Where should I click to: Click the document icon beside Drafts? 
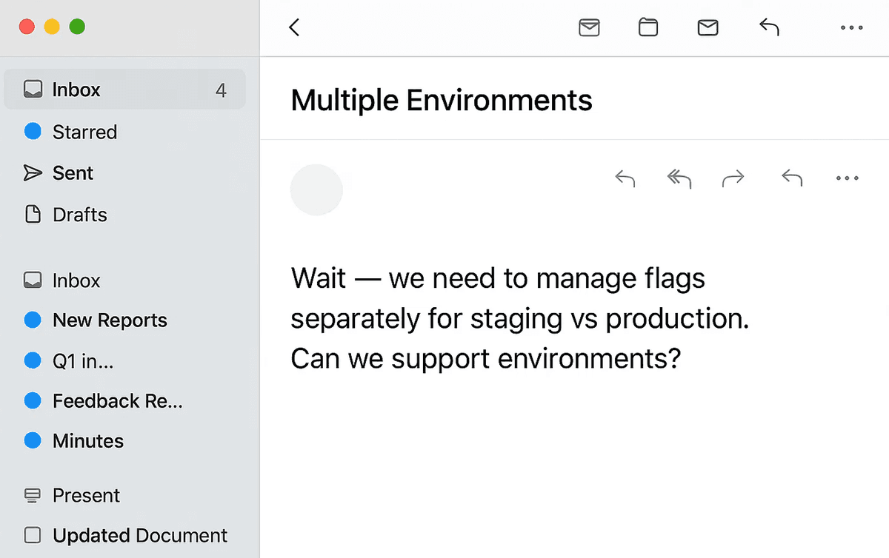[x=33, y=215]
